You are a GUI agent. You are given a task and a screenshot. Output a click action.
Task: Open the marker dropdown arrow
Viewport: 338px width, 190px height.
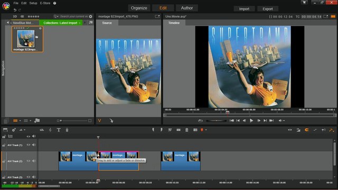[206, 130]
